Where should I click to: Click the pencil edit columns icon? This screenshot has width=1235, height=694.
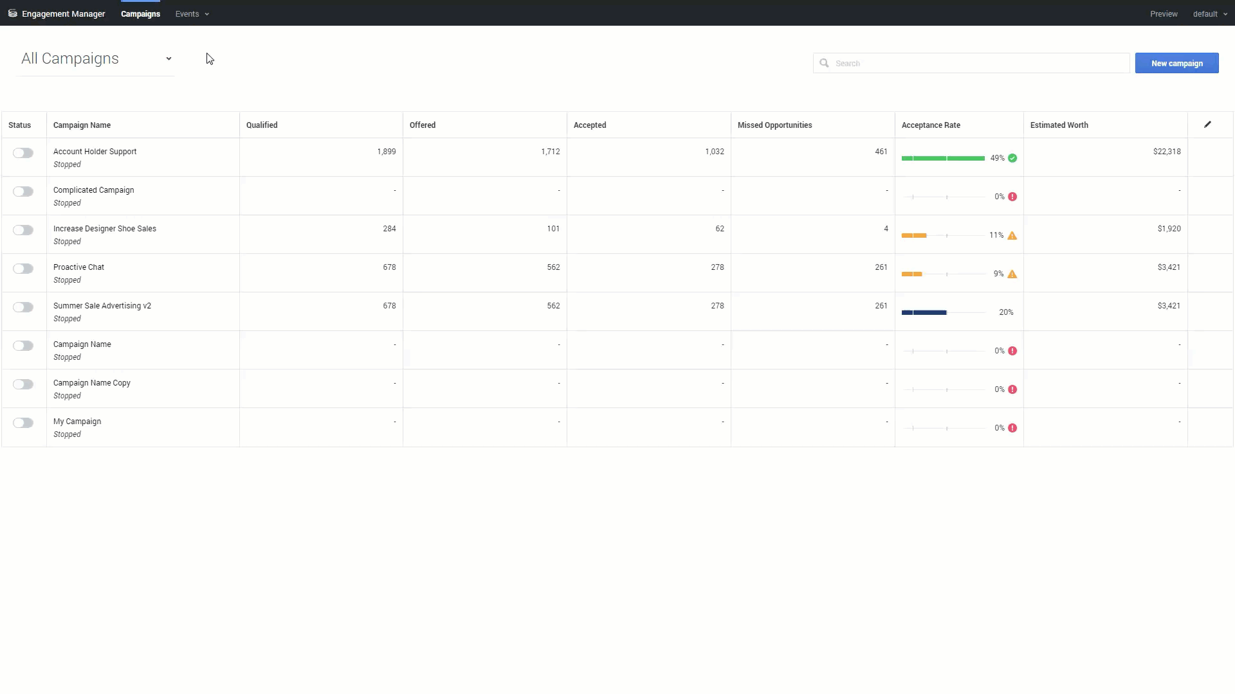coord(1207,125)
